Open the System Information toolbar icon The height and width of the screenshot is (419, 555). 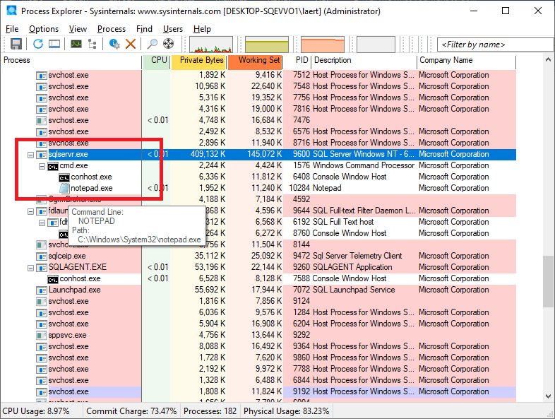tap(76, 44)
